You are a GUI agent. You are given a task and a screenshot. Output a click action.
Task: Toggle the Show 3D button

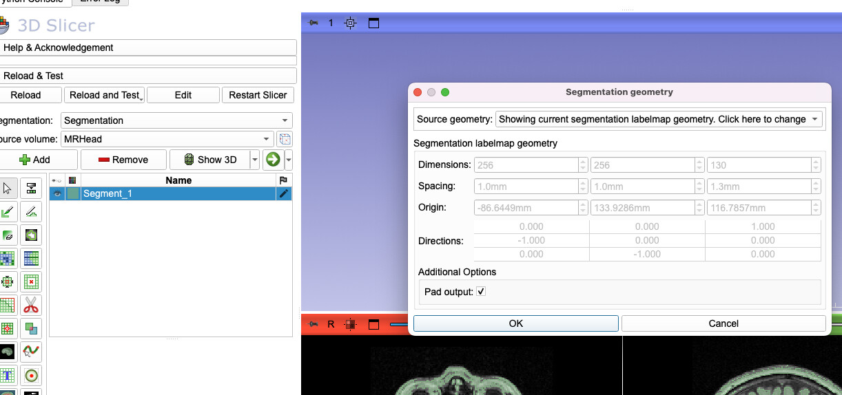(210, 160)
